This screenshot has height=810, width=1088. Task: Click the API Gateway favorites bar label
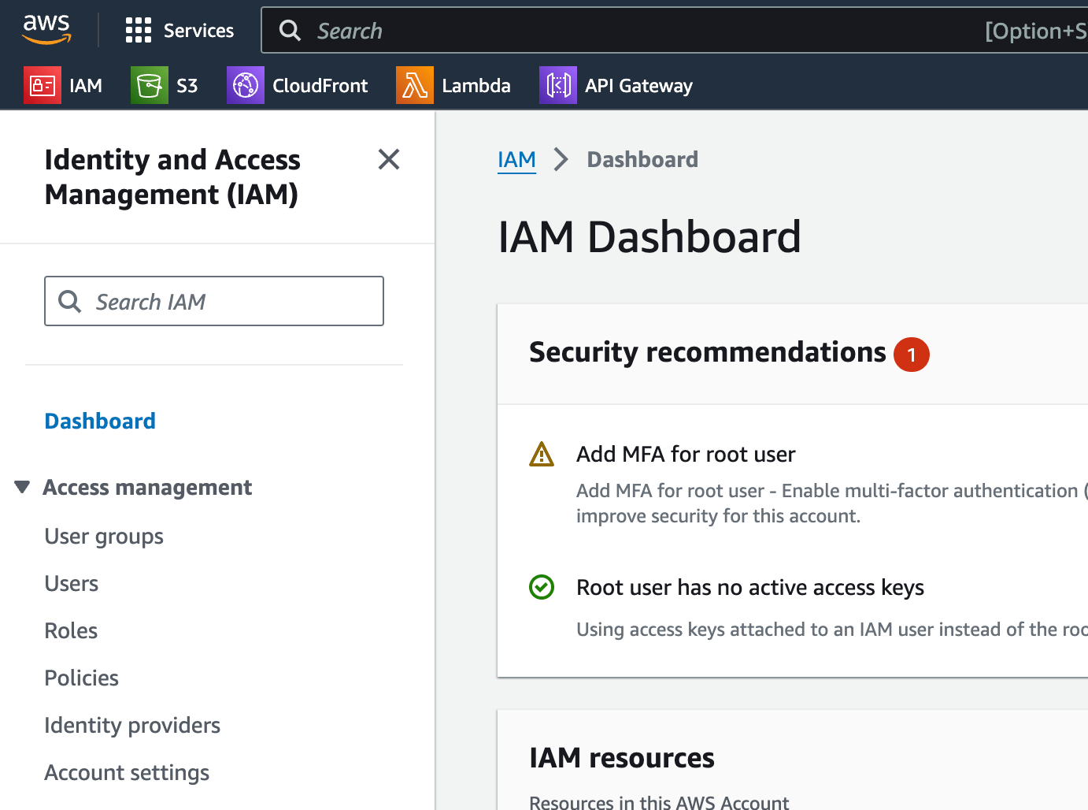638,86
